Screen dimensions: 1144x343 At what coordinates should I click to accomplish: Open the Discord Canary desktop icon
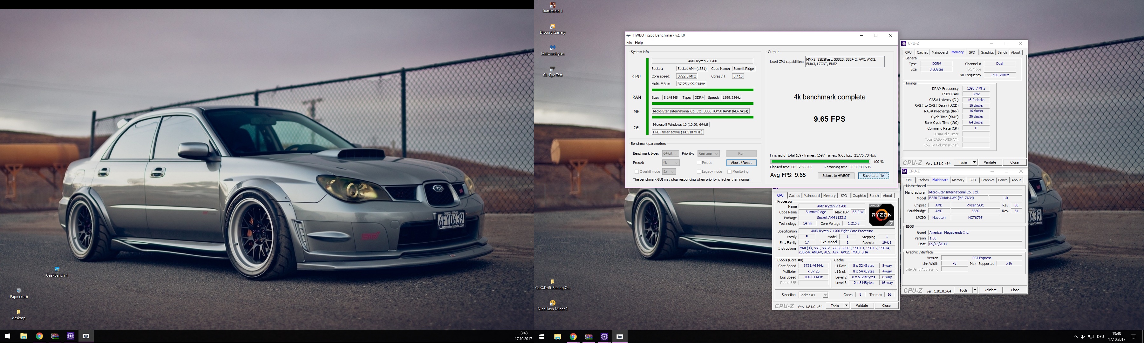click(553, 29)
